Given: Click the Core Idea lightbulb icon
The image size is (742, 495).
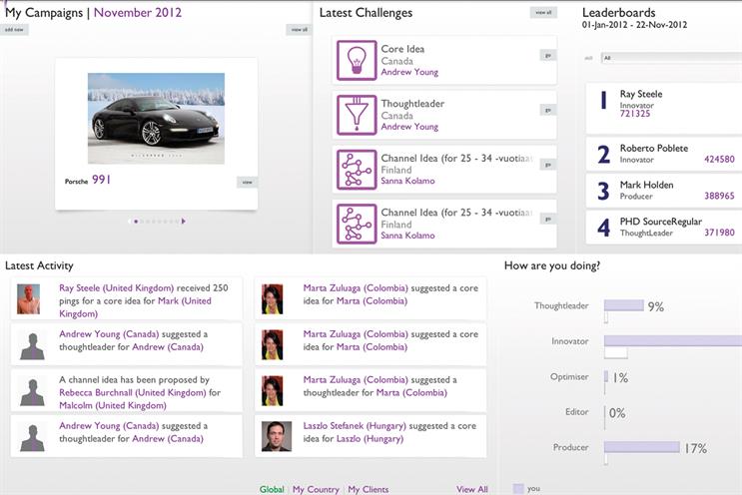Looking at the screenshot, I should (x=357, y=61).
